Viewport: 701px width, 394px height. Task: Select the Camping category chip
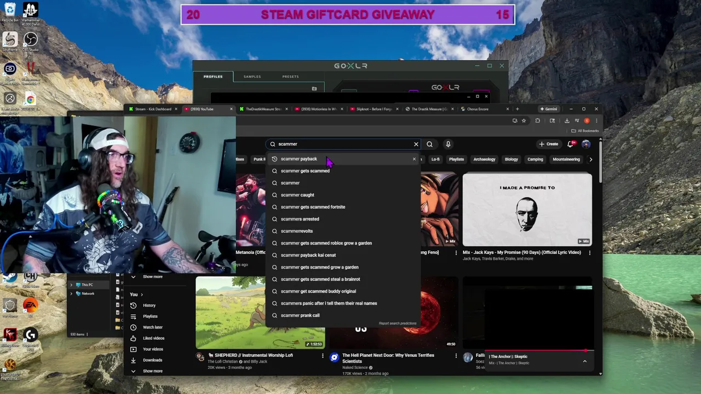coord(535,159)
